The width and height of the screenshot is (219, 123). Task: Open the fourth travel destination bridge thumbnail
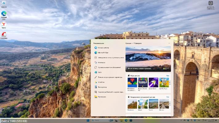click(164, 104)
